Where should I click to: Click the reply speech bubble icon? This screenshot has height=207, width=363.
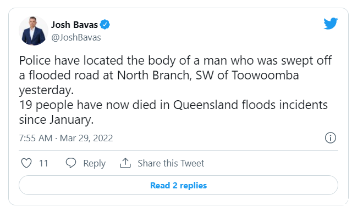(x=71, y=163)
